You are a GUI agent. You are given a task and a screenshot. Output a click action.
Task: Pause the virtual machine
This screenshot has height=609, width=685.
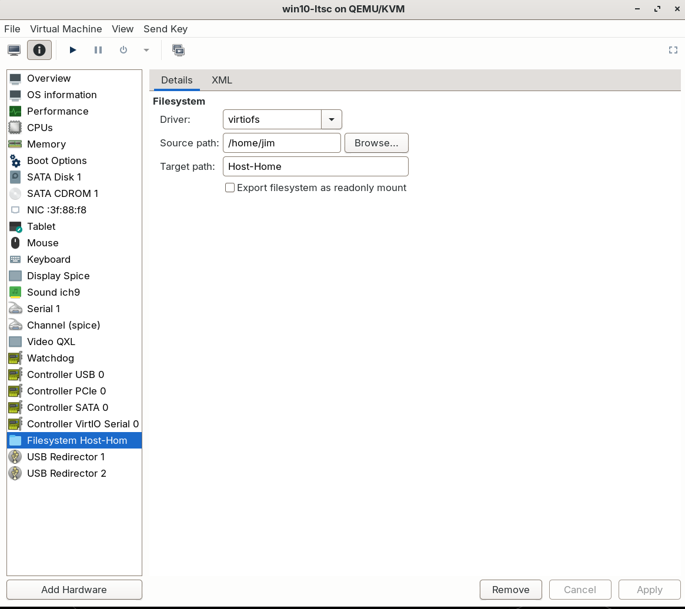pos(98,50)
